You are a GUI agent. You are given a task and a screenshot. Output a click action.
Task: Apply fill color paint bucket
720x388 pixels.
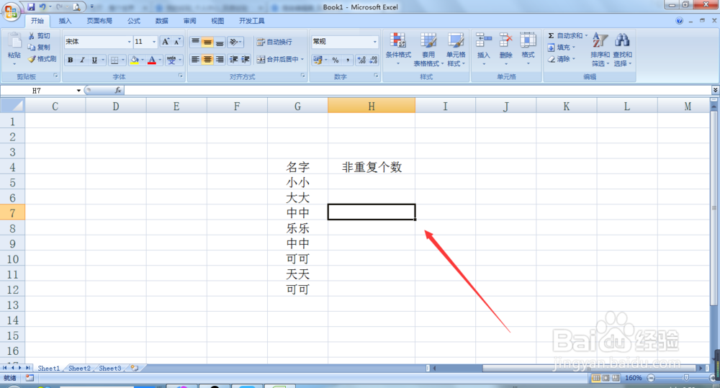(135, 60)
